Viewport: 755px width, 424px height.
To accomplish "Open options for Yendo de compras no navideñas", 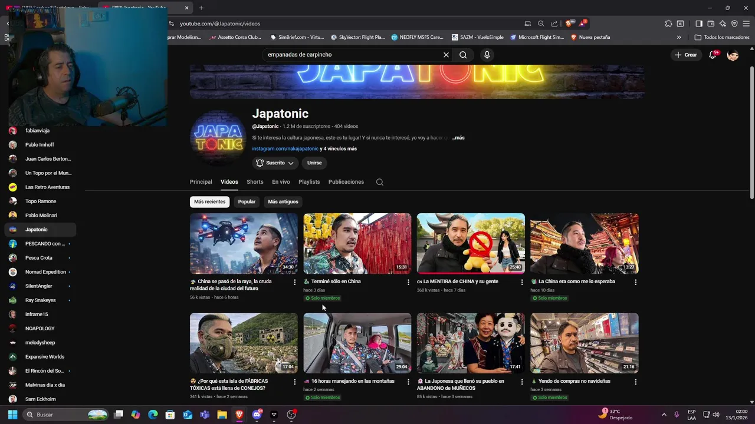I will (x=635, y=382).
